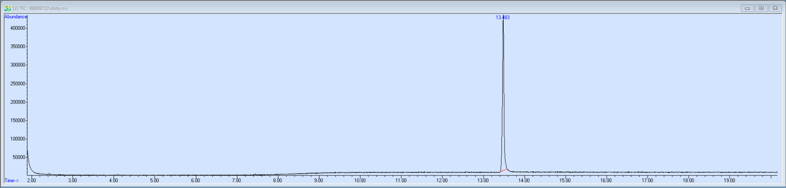Click the 50000 abundance tick label
Viewport: 786px width, 188px height.
(x=19, y=157)
